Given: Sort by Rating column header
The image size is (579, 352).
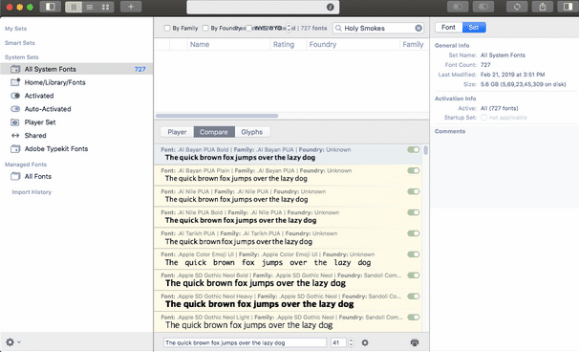Looking at the screenshot, I should pyautogui.click(x=288, y=44).
